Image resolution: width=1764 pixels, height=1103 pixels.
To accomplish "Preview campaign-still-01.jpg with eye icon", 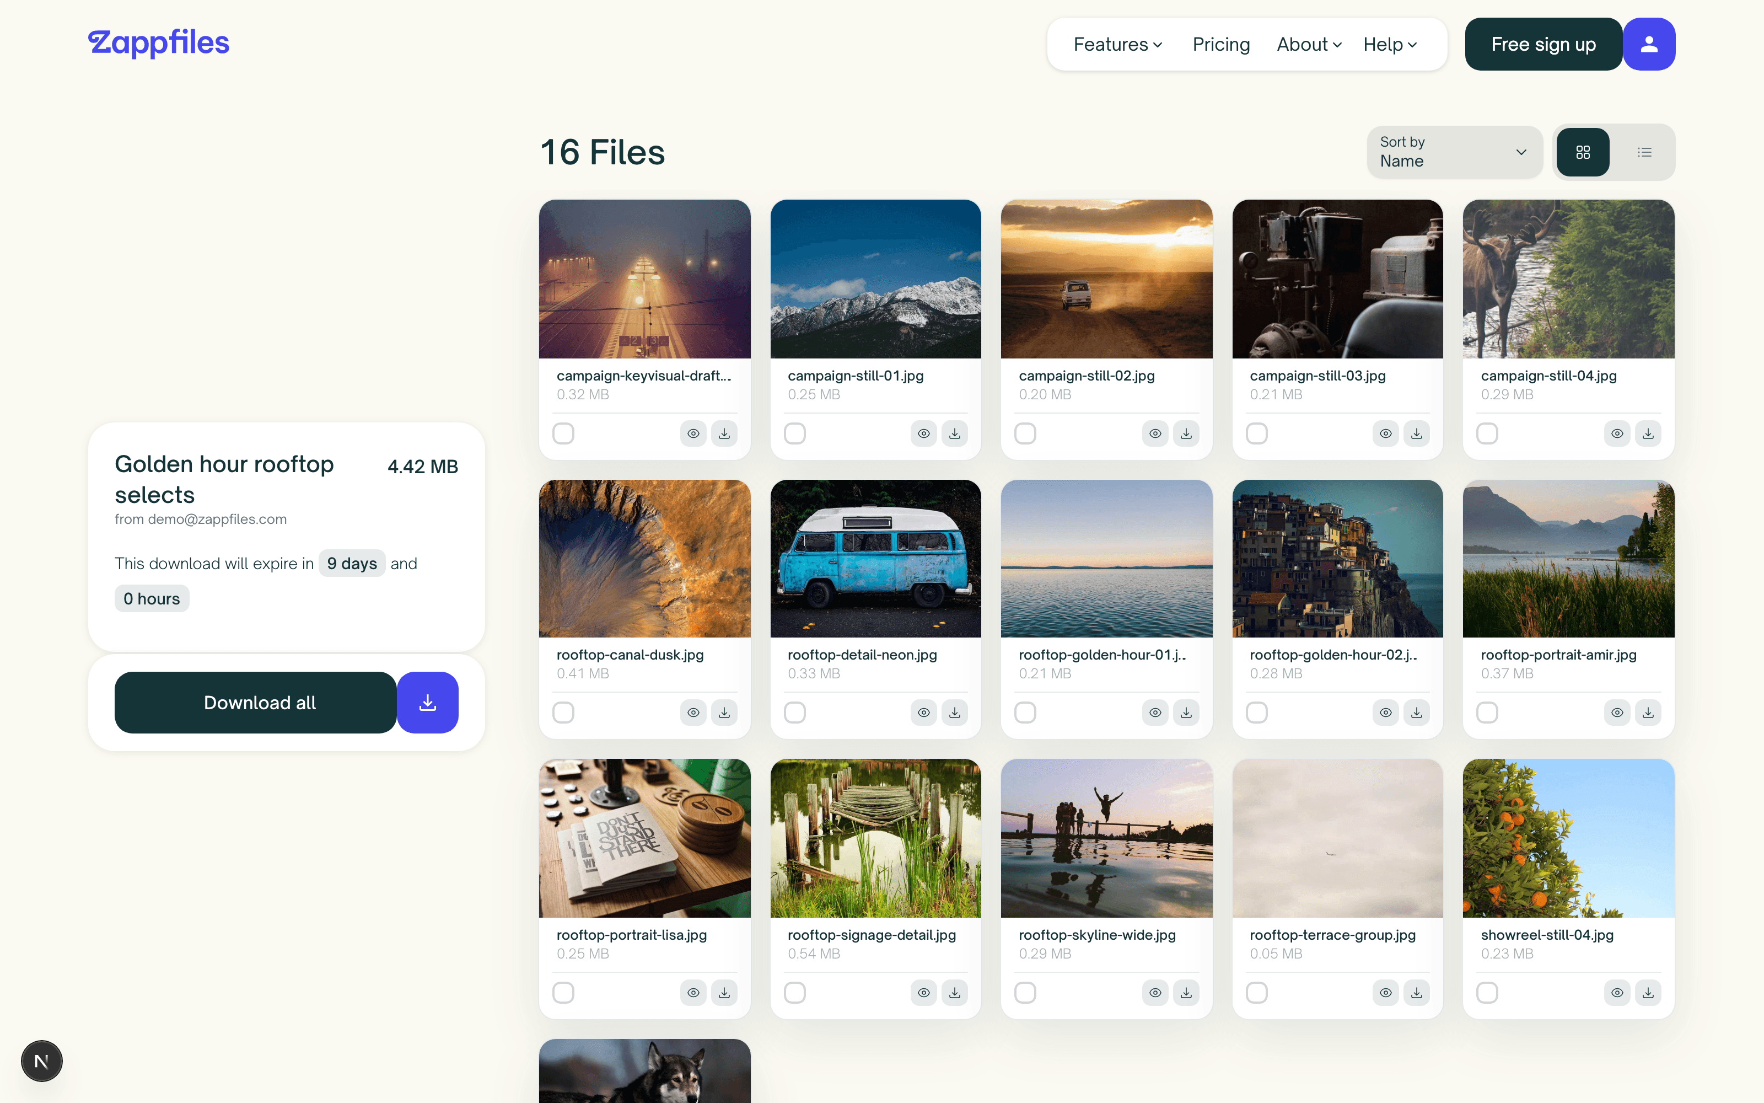I will pos(923,433).
